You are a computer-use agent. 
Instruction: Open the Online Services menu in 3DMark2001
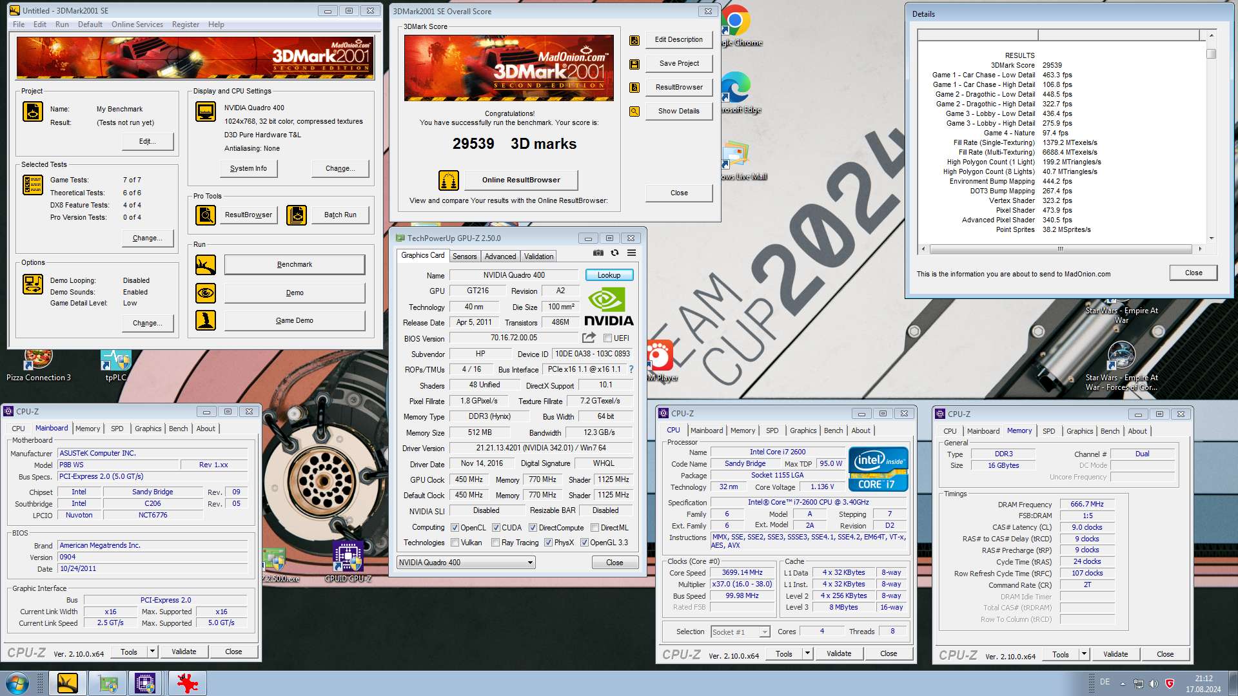[x=137, y=24]
